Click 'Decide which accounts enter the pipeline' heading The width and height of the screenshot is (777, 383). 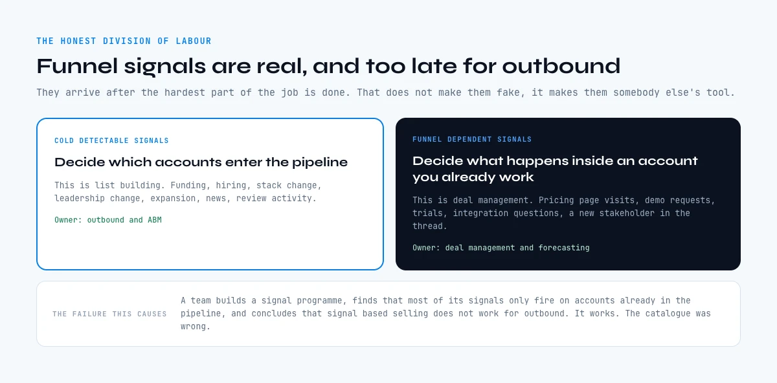tap(201, 162)
